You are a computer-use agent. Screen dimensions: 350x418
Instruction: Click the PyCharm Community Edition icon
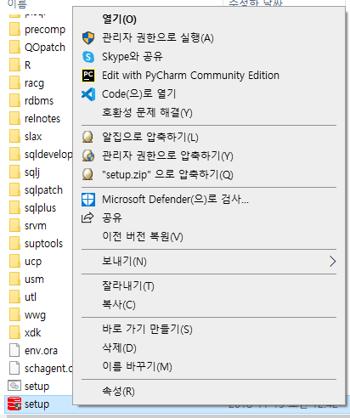[88, 76]
